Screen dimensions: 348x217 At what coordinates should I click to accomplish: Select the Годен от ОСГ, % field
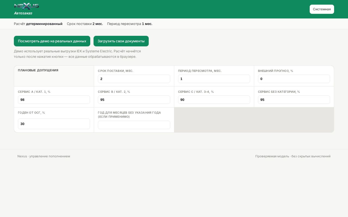pos(54,124)
